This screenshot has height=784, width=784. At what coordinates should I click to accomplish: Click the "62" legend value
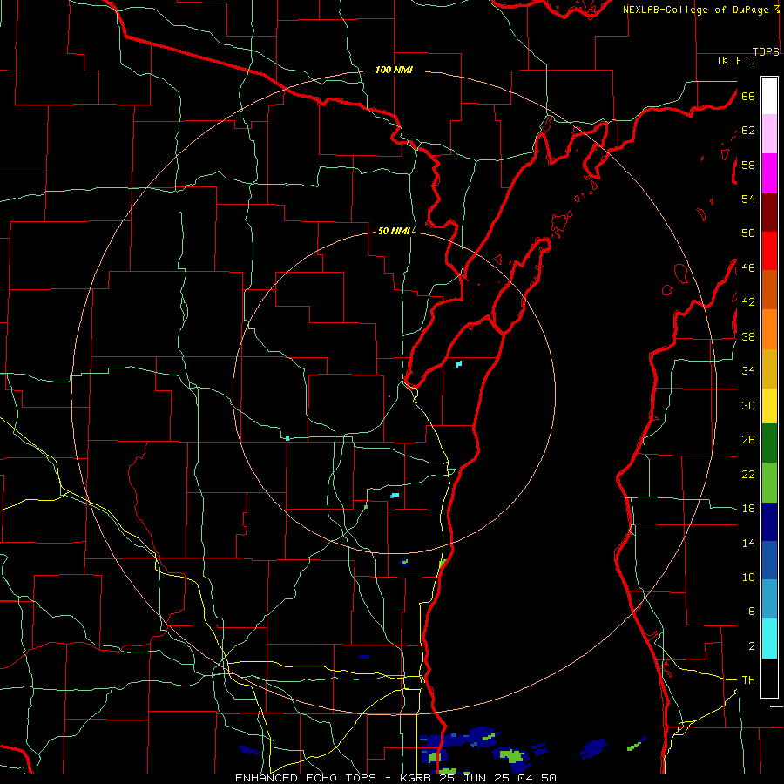pyautogui.click(x=748, y=131)
